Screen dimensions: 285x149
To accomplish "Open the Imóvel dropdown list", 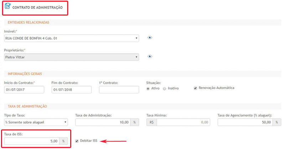I will (71, 38).
